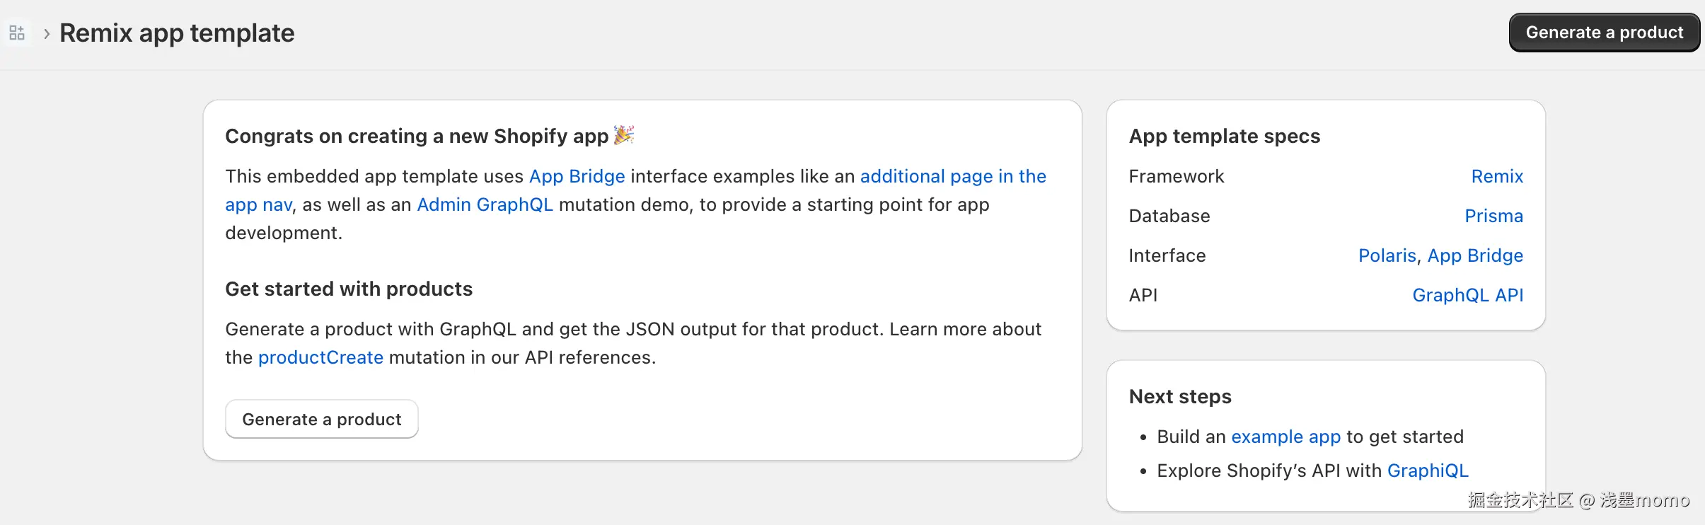The image size is (1705, 525).
Task: Click the apps grid icon in the breadcrumb
Action: (17, 33)
